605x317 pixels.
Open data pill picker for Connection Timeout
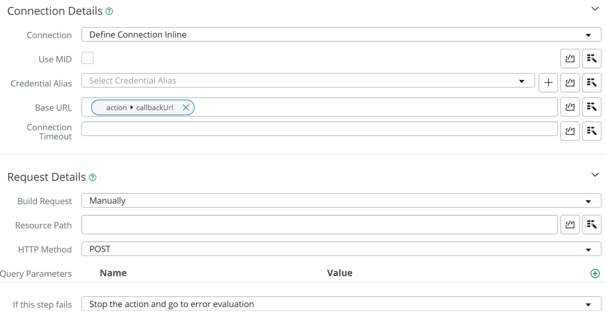tap(591, 131)
